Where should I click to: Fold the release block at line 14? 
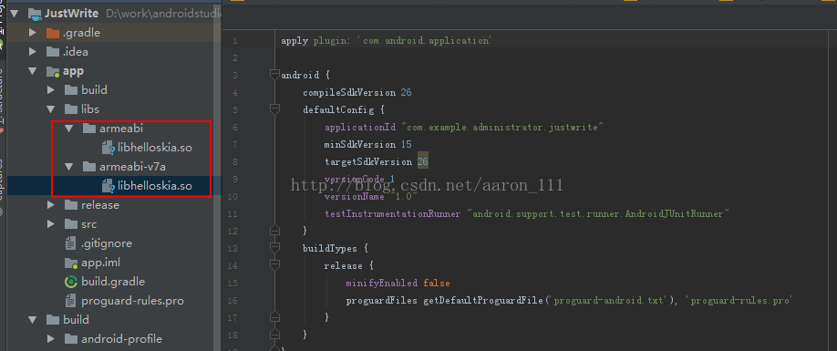click(x=274, y=265)
